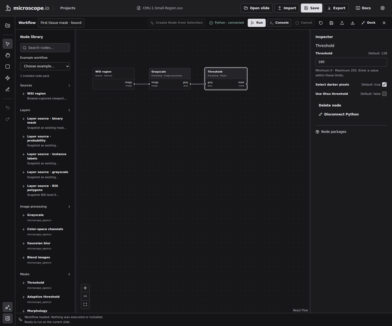
Task: Open the Docs page
Action: pyautogui.click(x=363, y=8)
